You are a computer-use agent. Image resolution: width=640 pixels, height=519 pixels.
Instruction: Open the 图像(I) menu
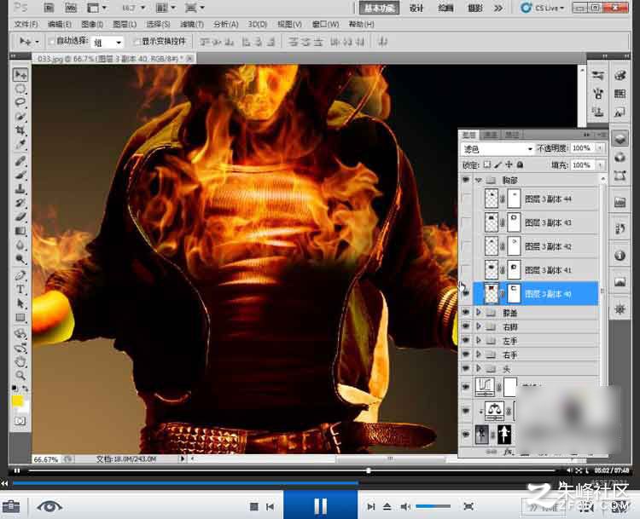pyautogui.click(x=92, y=24)
